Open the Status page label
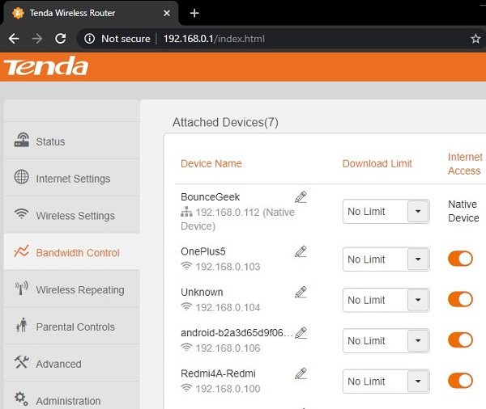 pos(50,141)
